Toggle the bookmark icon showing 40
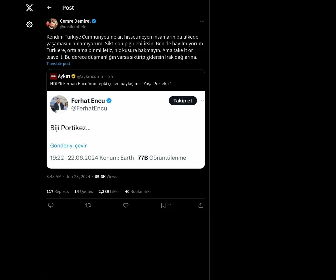This screenshot has width=336, height=280. tap(164, 206)
